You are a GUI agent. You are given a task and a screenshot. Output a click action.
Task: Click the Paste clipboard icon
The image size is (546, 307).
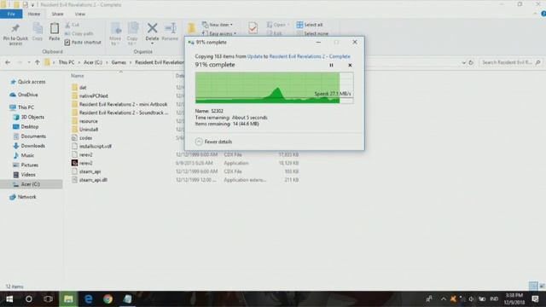(55, 32)
